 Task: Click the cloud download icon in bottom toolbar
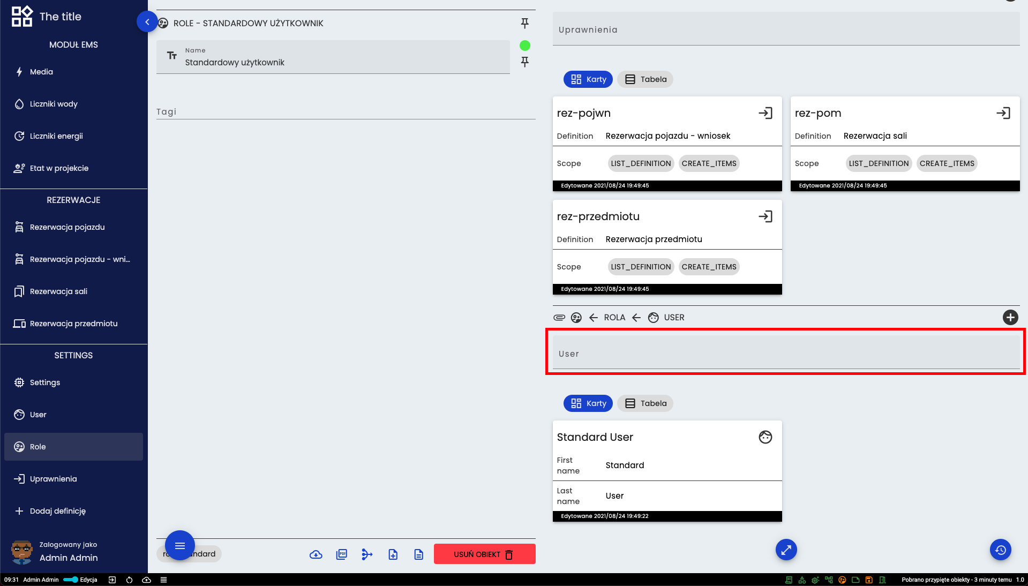(316, 554)
